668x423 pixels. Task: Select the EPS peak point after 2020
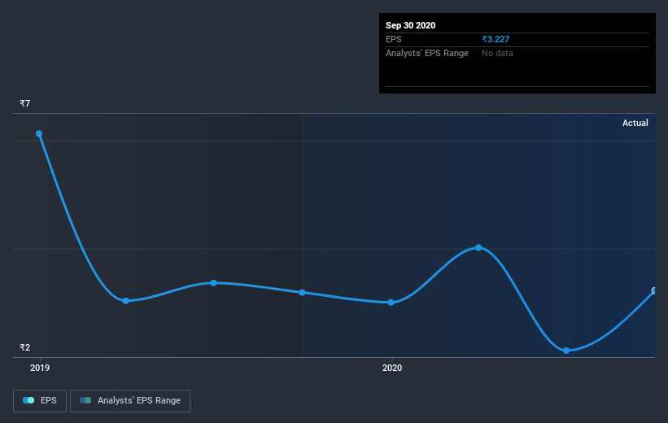click(478, 247)
